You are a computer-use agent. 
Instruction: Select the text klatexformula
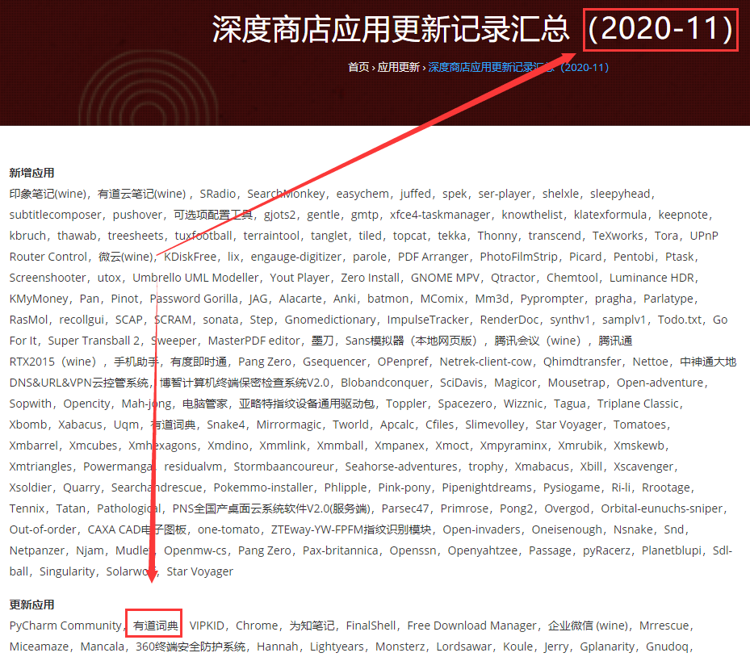(x=610, y=215)
